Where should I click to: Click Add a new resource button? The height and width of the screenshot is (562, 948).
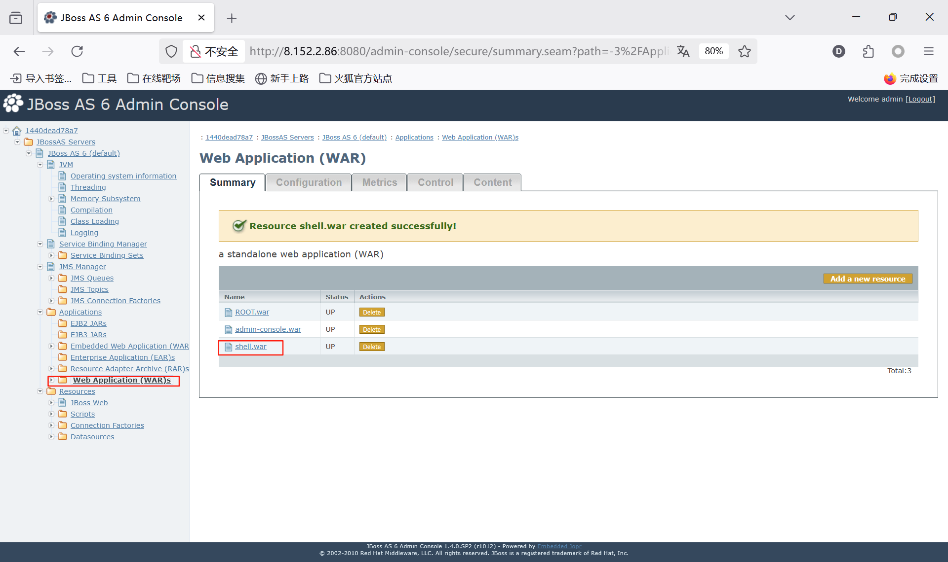(x=868, y=279)
